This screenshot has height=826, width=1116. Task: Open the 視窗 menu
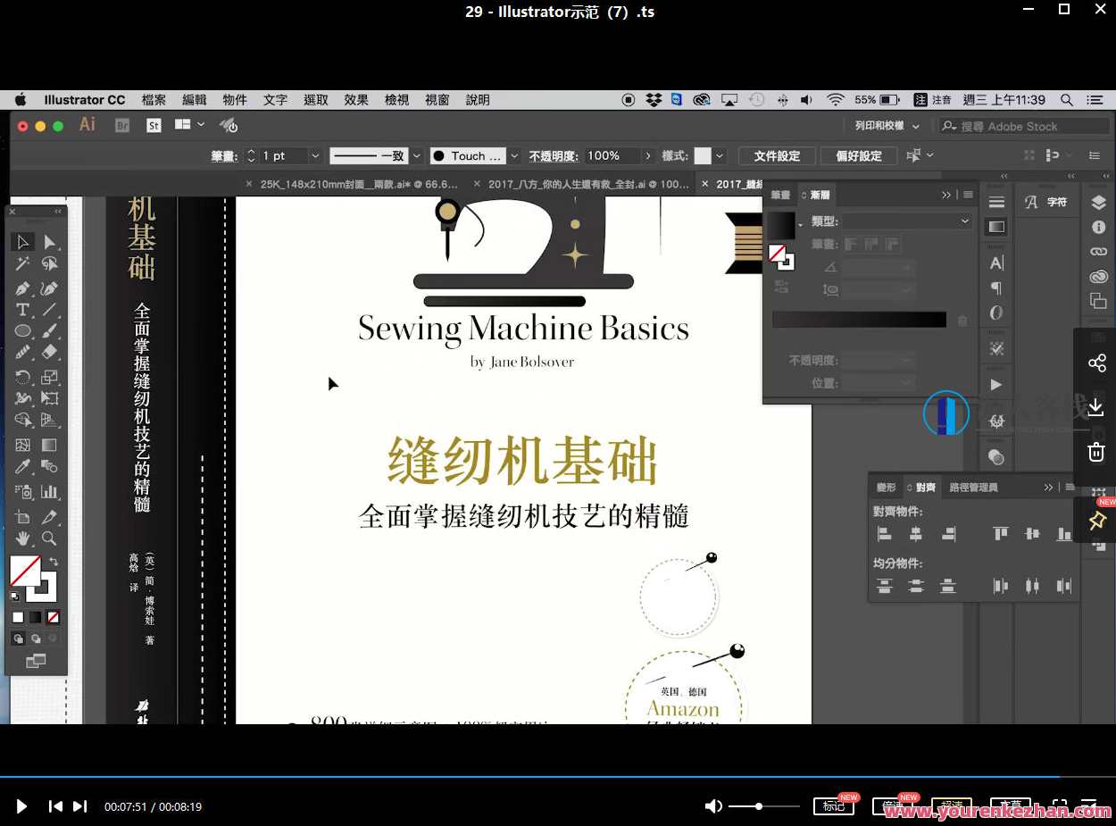pyautogui.click(x=437, y=99)
